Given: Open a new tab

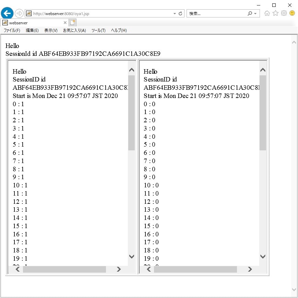Looking at the screenshot, I should [x=72, y=23].
